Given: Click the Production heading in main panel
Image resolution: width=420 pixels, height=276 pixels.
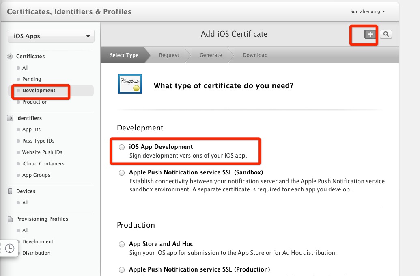Looking at the screenshot, I should [136, 225].
